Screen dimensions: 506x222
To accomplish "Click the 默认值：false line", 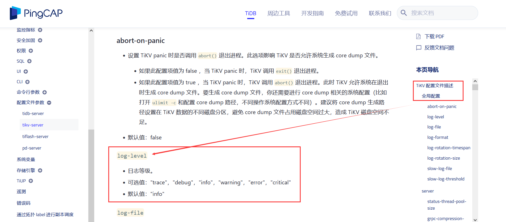I will (x=145, y=137).
